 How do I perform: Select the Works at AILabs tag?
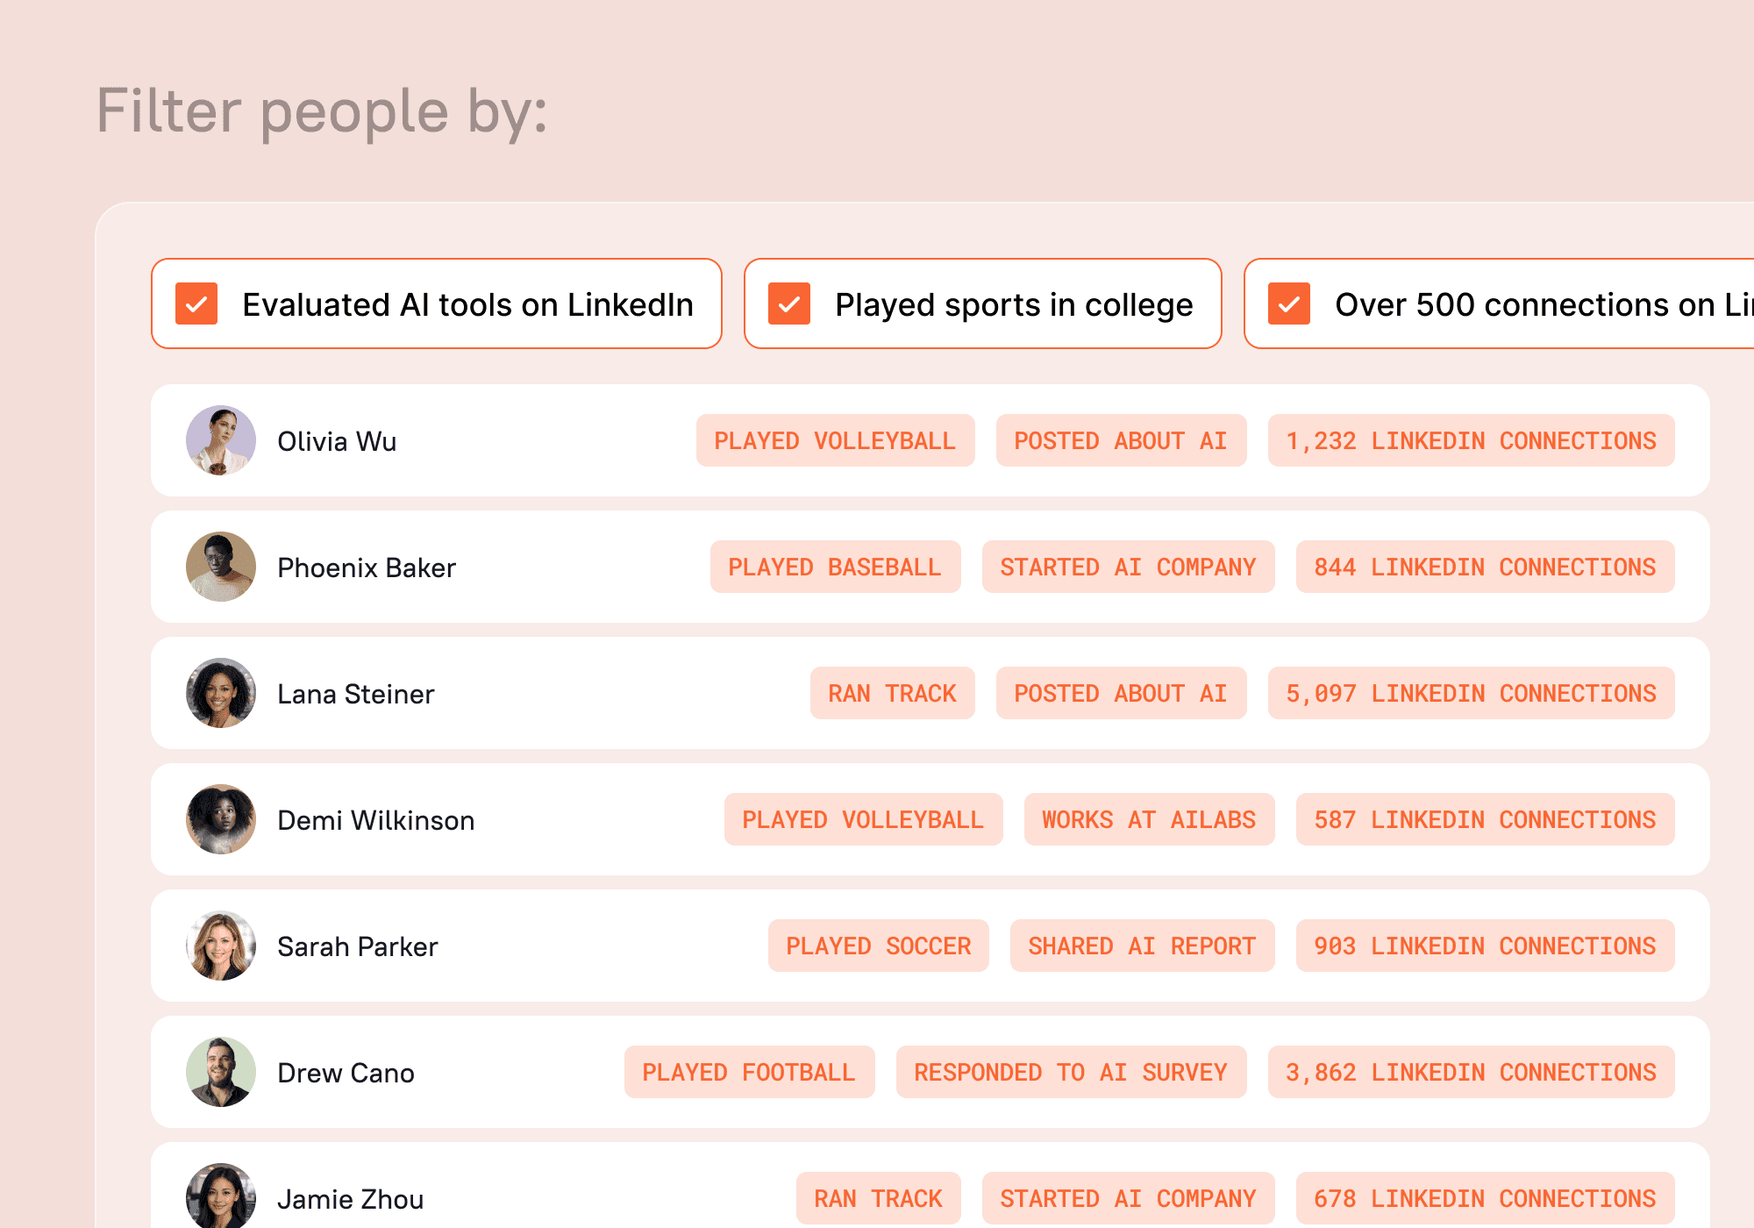click(x=1149, y=819)
